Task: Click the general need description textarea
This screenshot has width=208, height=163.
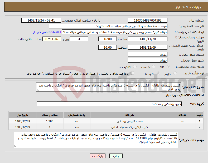Action: click(x=109, y=87)
